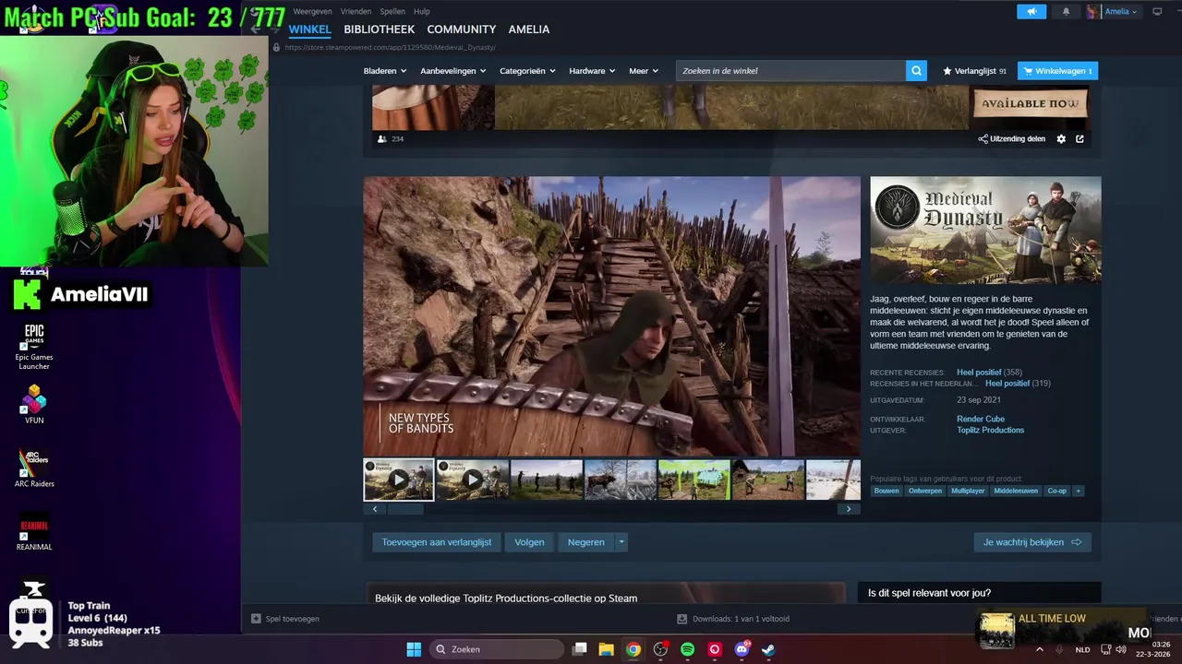1182x664 pixels.
Task: Open the AMELIA profile tab
Action: point(529,30)
